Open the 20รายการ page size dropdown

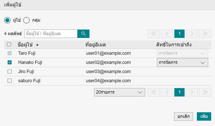pos(119,92)
